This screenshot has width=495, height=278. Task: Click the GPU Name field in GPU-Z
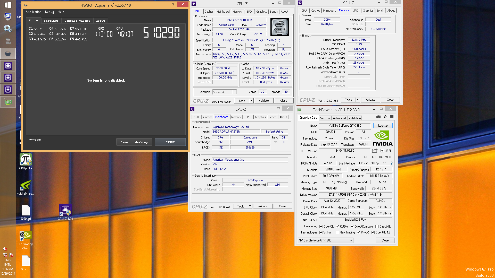click(x=345, y=126)
